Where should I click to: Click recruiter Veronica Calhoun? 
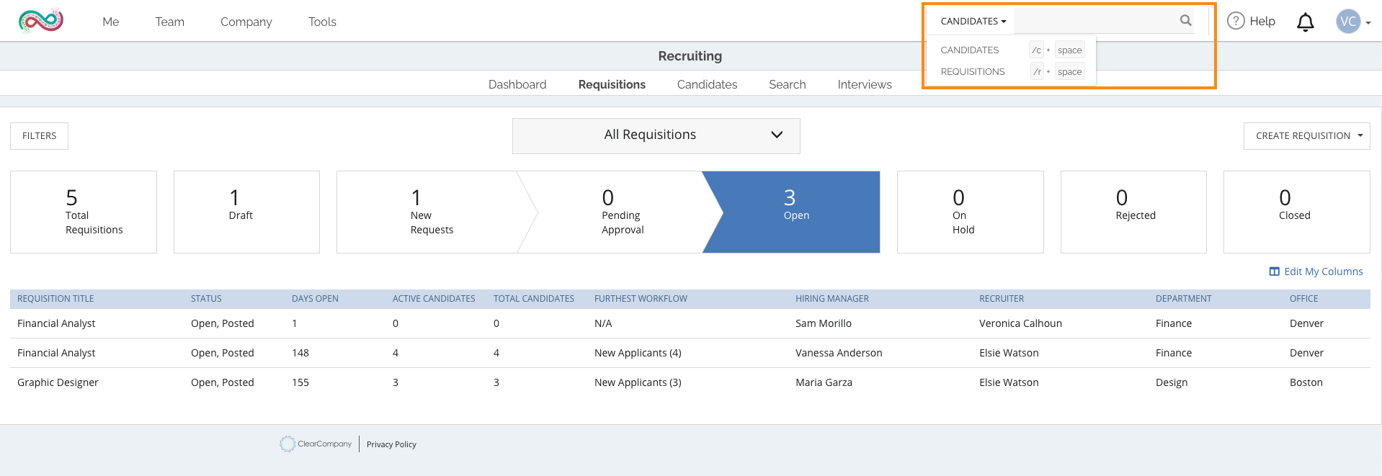1020,323
